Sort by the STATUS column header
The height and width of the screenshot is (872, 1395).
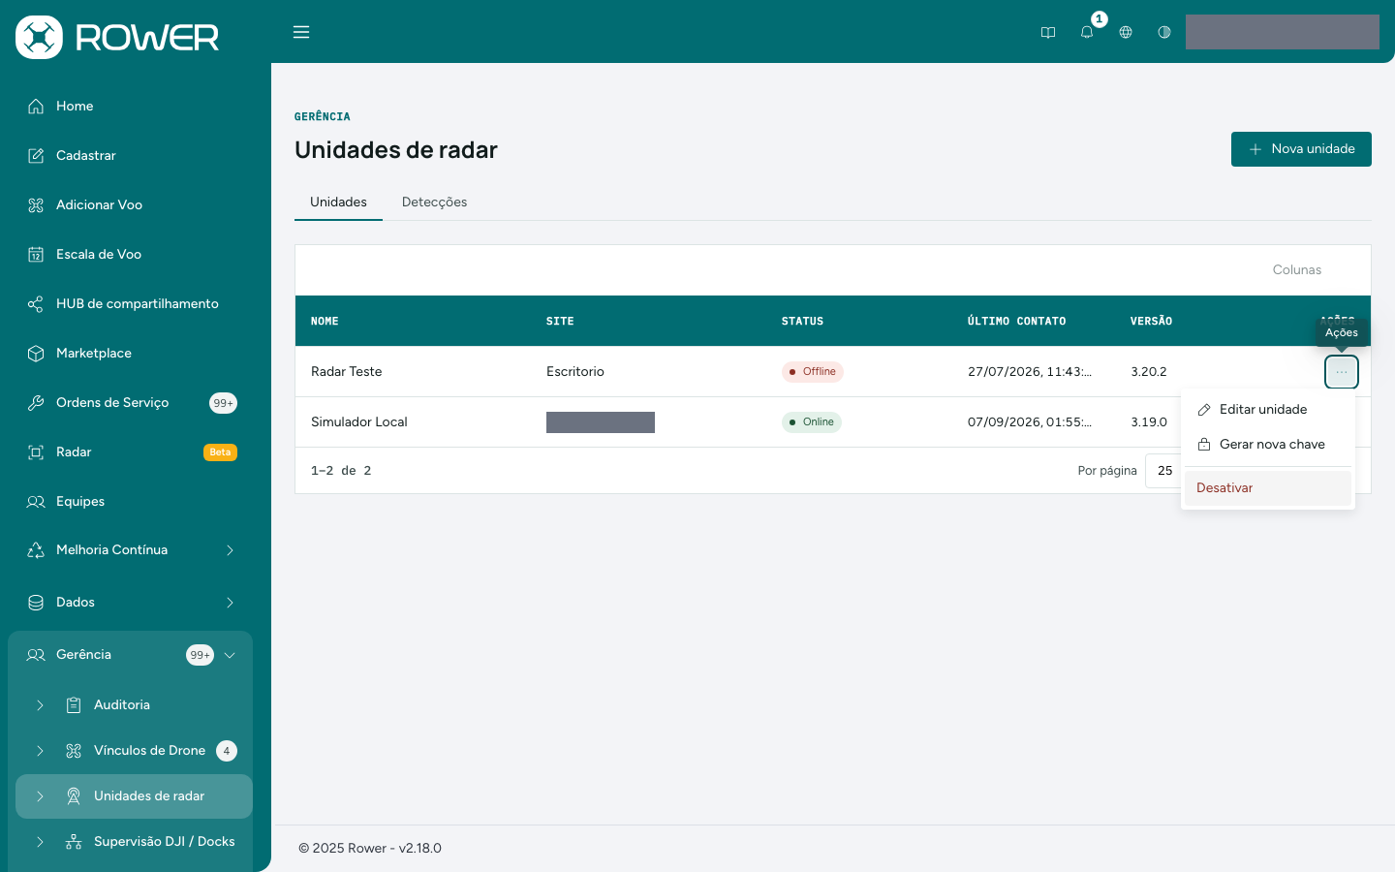click(x=802, y=322)
